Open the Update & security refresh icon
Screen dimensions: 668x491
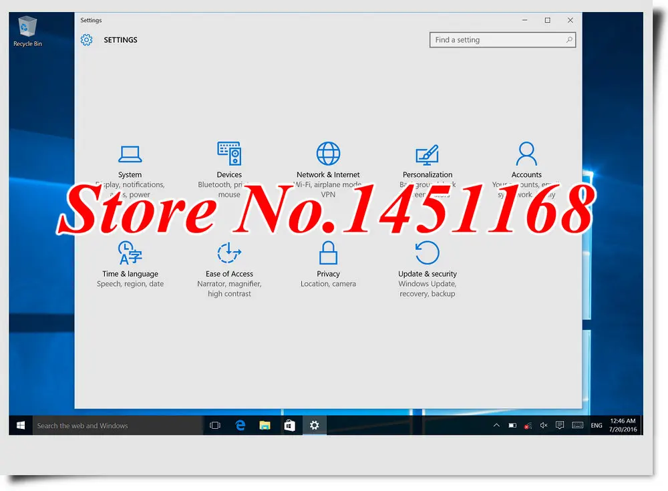coord(427,253)
